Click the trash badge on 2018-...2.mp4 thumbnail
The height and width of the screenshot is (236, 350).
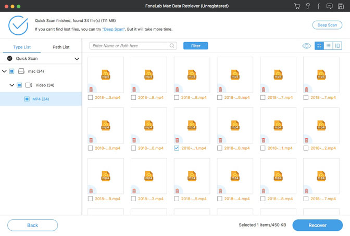(306, 140)
